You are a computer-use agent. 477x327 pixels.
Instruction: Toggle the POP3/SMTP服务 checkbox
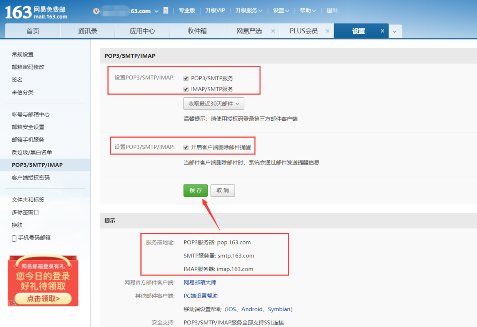(186, 78)
